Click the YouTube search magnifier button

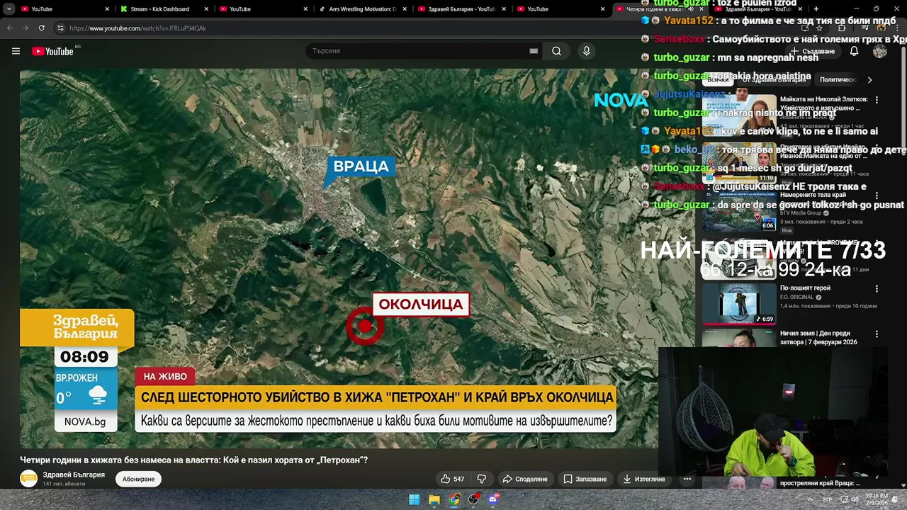[556, 51]
